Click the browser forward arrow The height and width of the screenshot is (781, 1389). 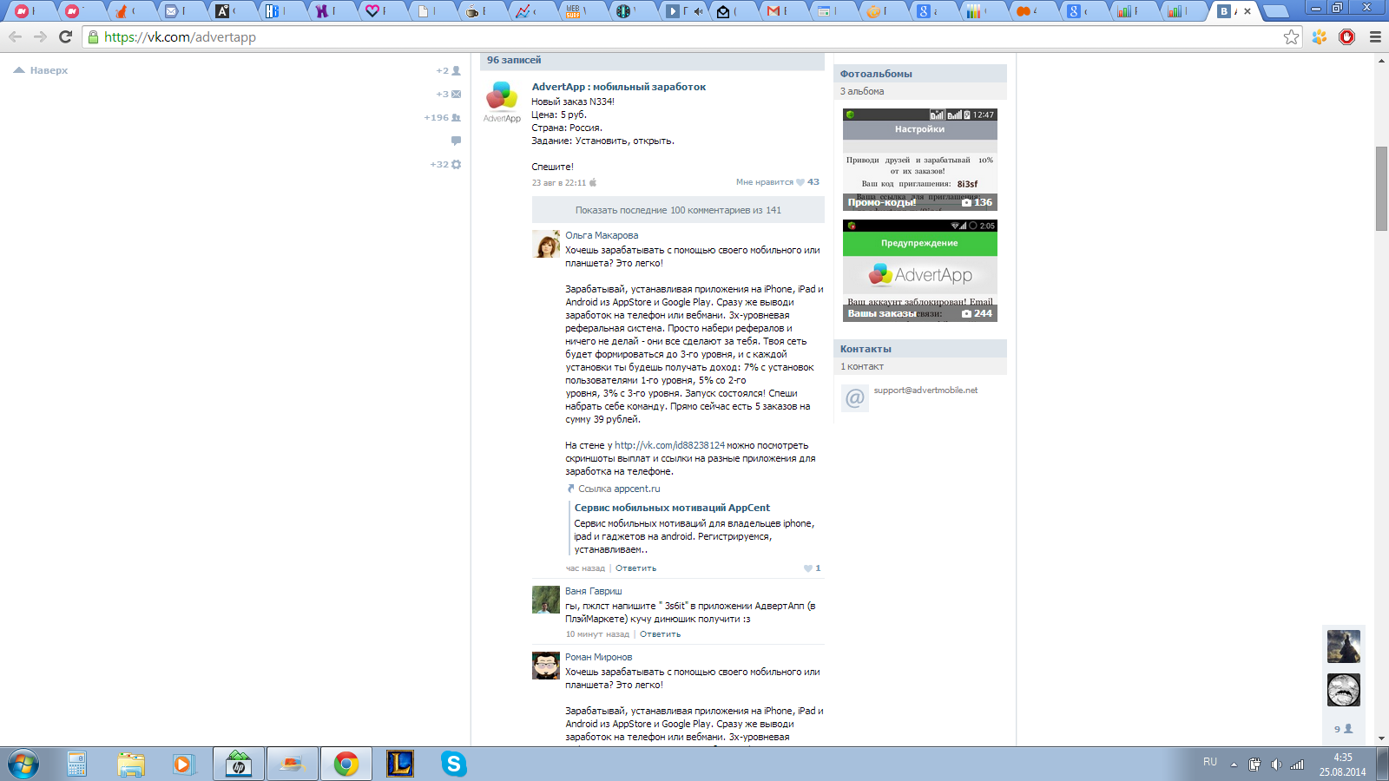pos(40,36)
